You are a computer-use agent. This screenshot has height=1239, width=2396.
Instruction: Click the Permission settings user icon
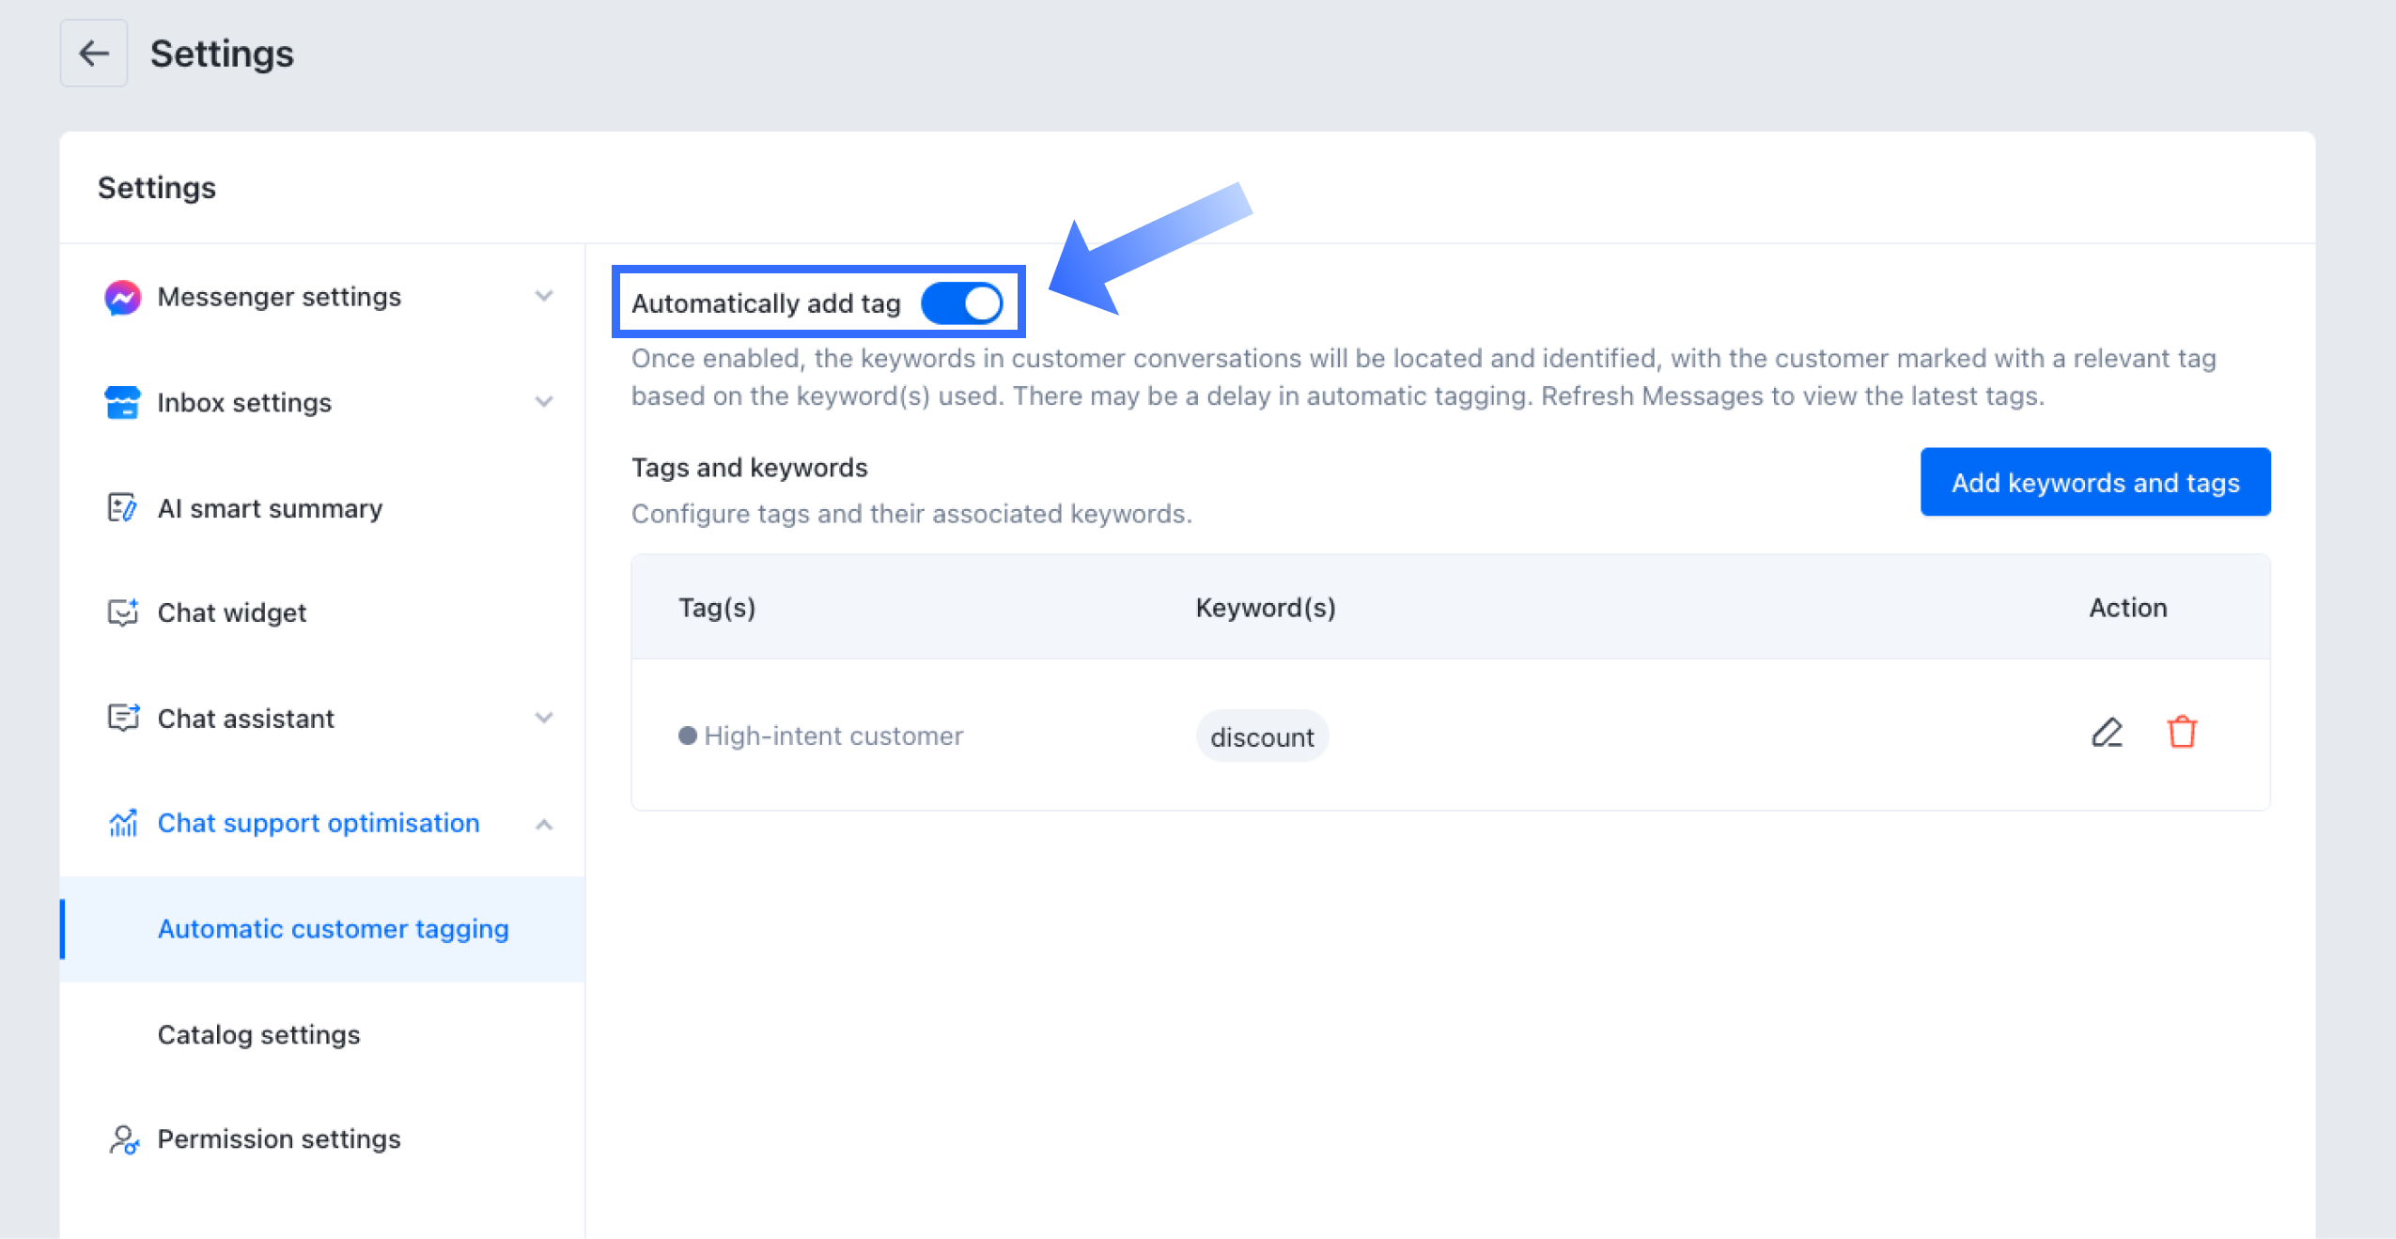click(123, 1139)
